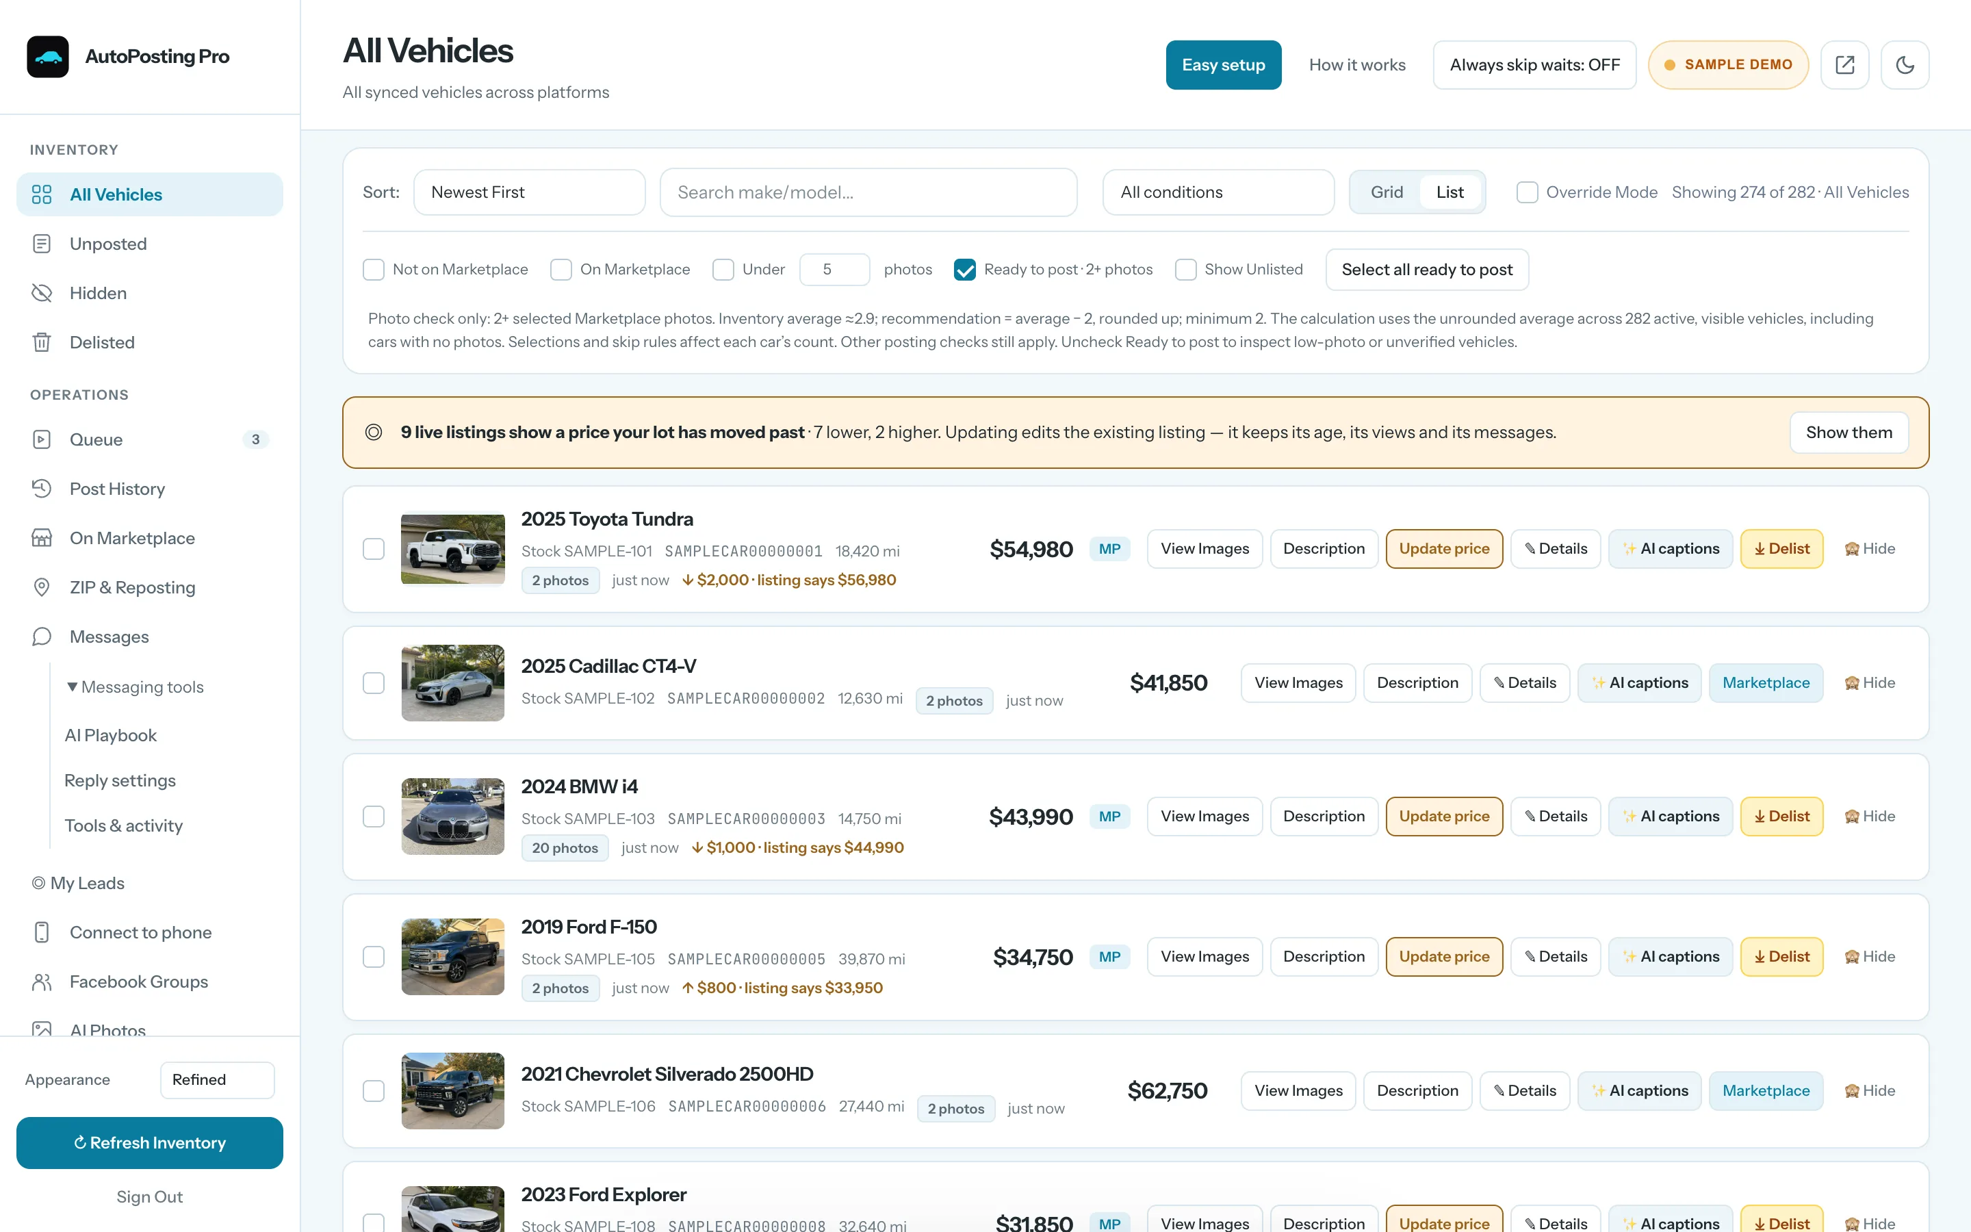1971x1232 pixels.
Task: Open the 2019 Ford F-150 thumbnail
Action: click(453, 957)
